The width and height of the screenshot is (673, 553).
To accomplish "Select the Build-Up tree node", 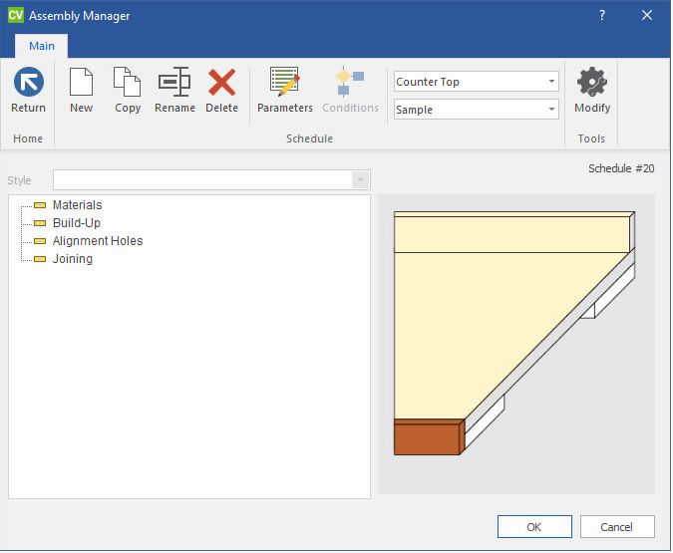I will tap(76, 223).
